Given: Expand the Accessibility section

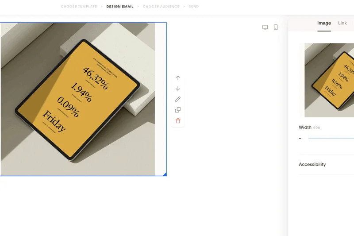Looking at the screenshot, I should click(x=312, y=164).
